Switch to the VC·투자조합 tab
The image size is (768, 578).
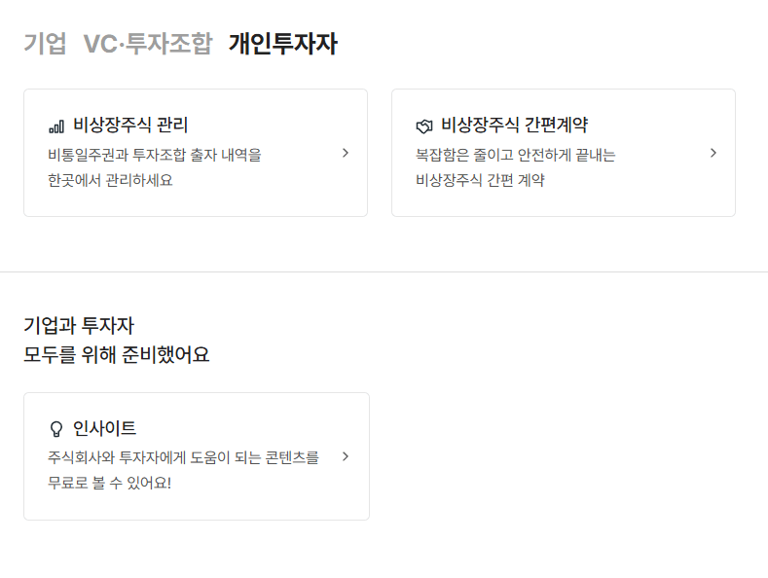click(148, 43)
